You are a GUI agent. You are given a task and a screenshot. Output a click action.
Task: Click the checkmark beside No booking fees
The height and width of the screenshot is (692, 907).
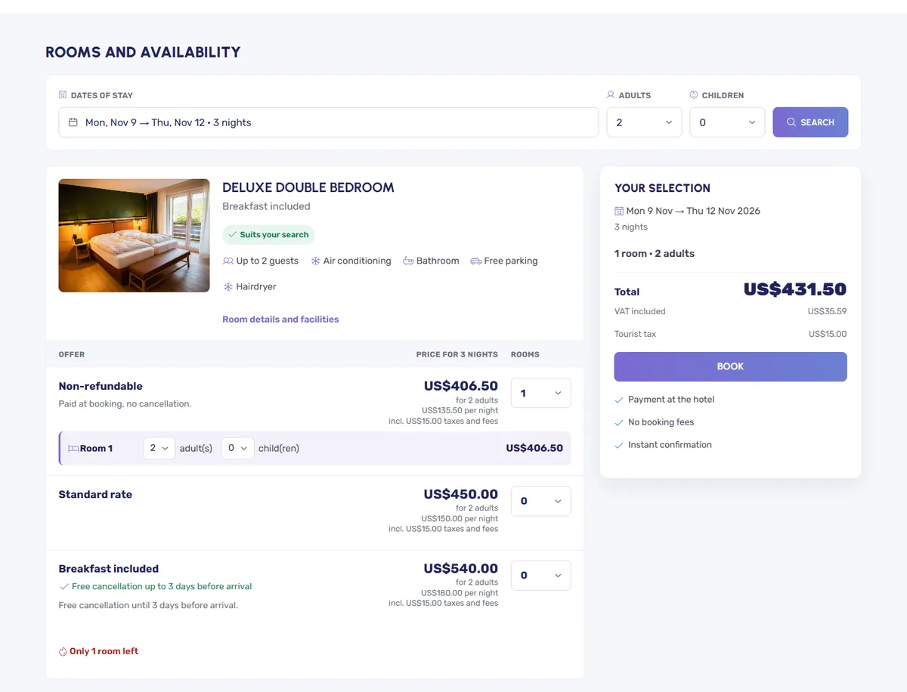(619, 422)
